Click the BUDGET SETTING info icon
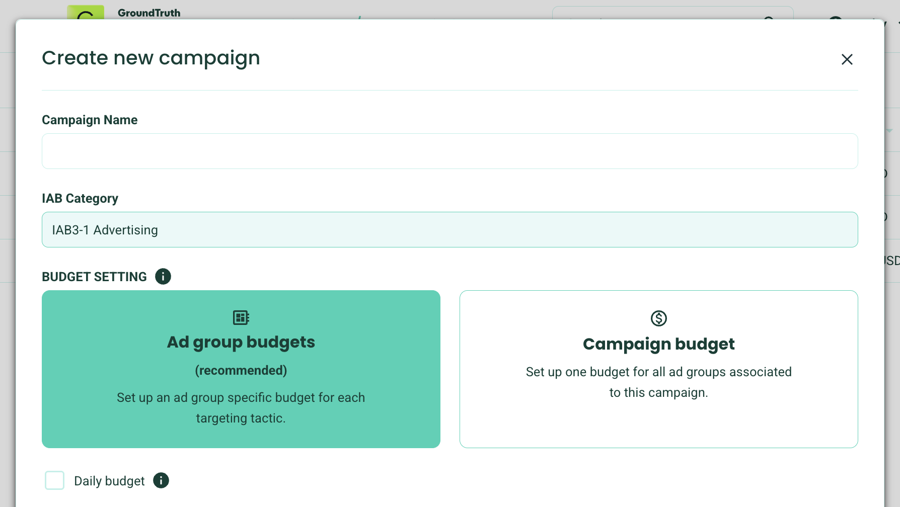 (163, 276)
